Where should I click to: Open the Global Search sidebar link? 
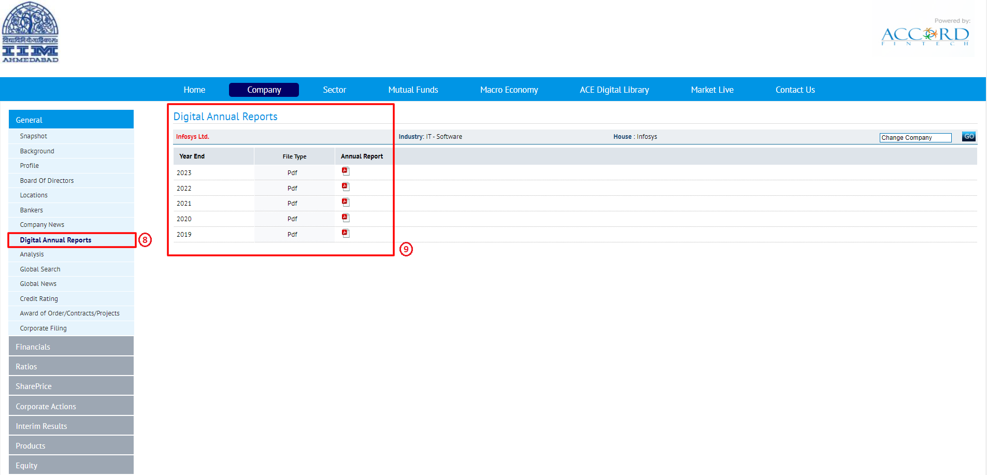point(40,269)
